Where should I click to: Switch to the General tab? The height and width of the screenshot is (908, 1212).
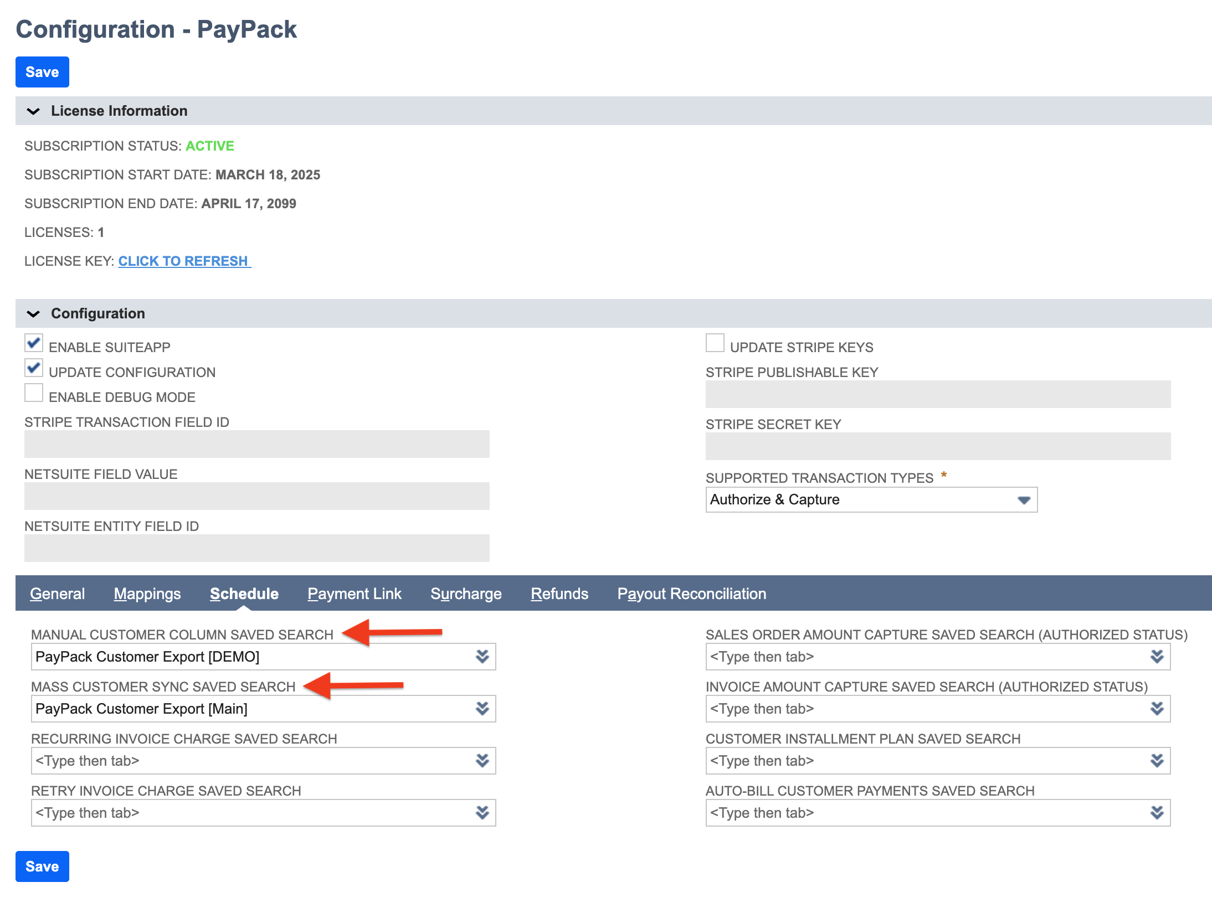pos(58,594)
